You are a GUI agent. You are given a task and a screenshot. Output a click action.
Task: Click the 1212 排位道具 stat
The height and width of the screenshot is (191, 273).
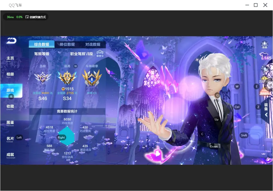coord(67,155)
